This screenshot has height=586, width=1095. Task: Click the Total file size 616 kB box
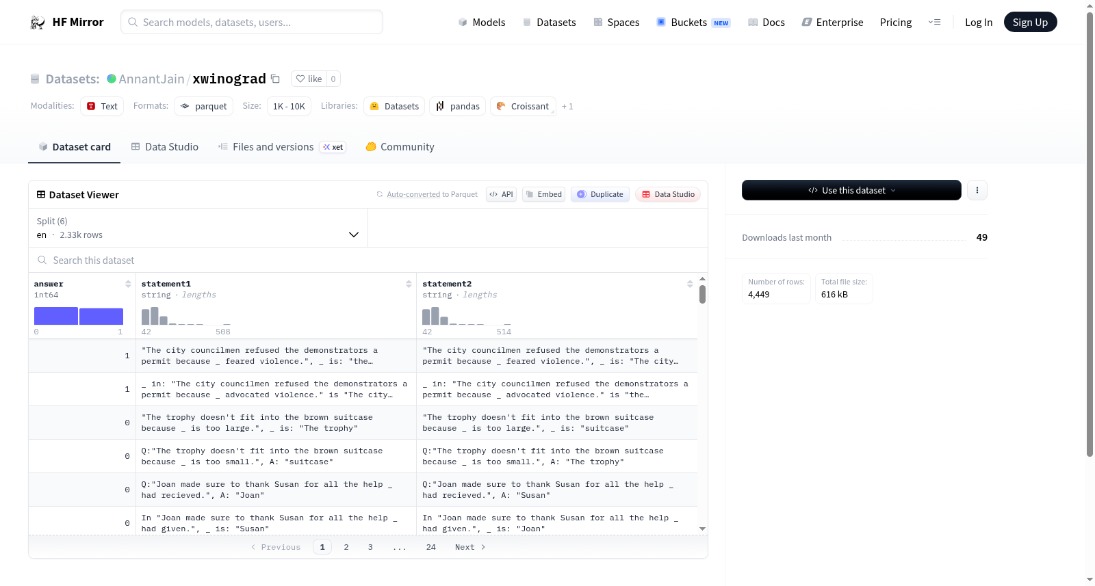coord(844,289)
